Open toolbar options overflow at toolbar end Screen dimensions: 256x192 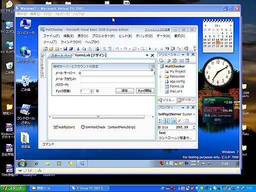pyautogui.click(x=194, y=48)
